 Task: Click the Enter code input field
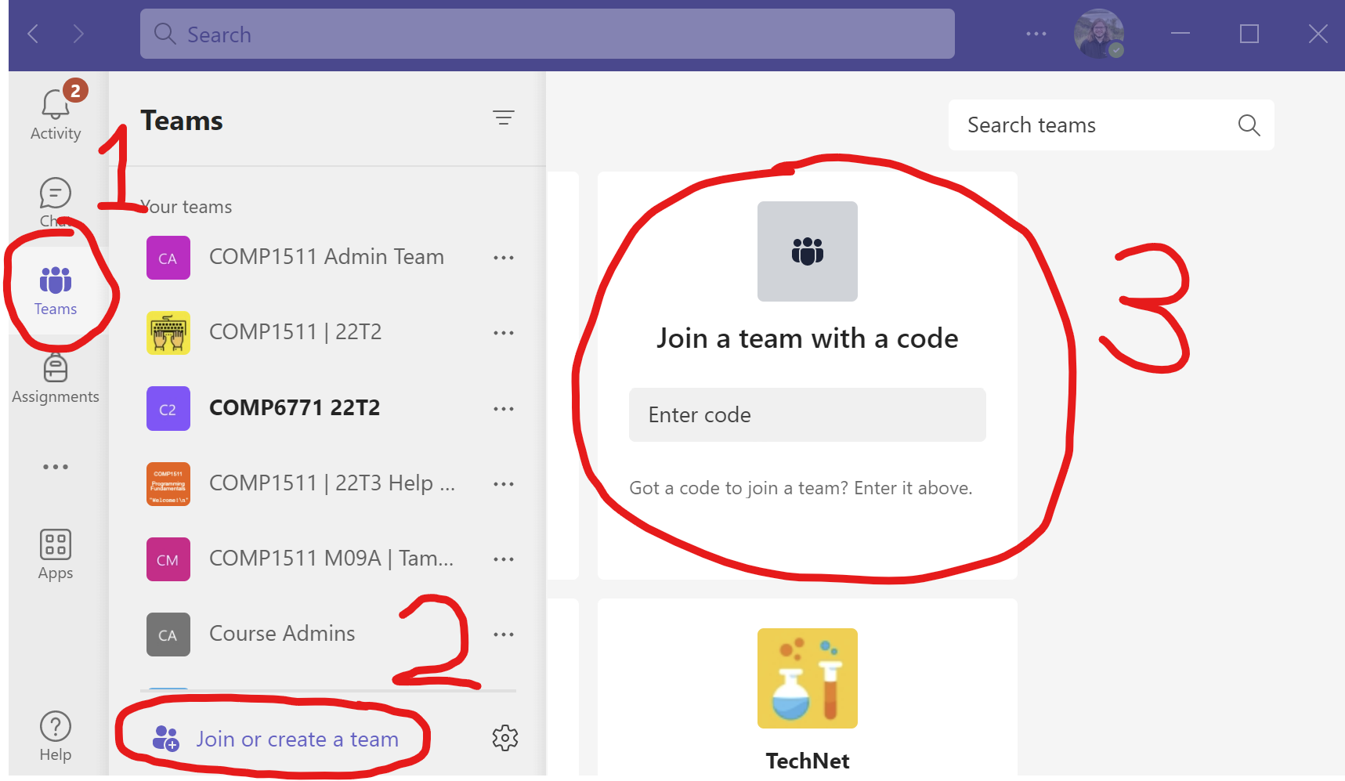click(x=807, y=415)
